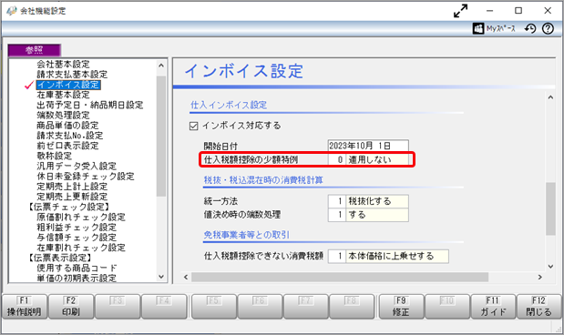This screenshot has height=335, width=564.
Task: Maximize the 会社機能設定 window
Action: click(518, 11)
